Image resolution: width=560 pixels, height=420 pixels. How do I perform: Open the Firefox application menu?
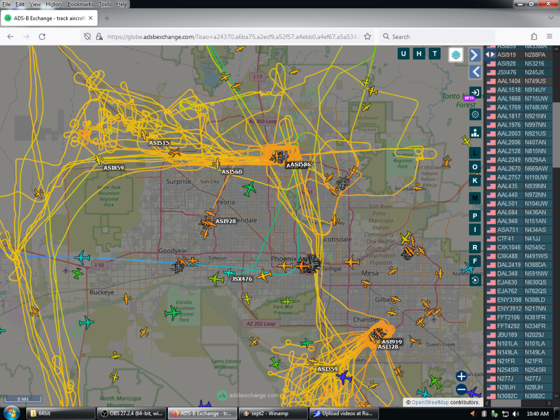click(550, 37)
